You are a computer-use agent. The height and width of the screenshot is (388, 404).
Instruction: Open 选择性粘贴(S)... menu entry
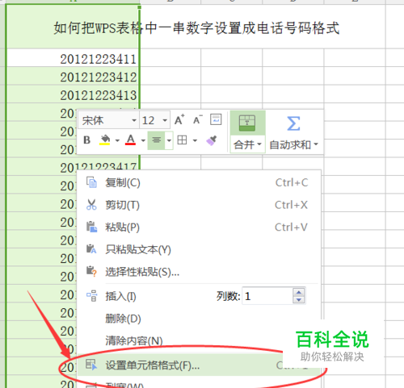(199, 272)
